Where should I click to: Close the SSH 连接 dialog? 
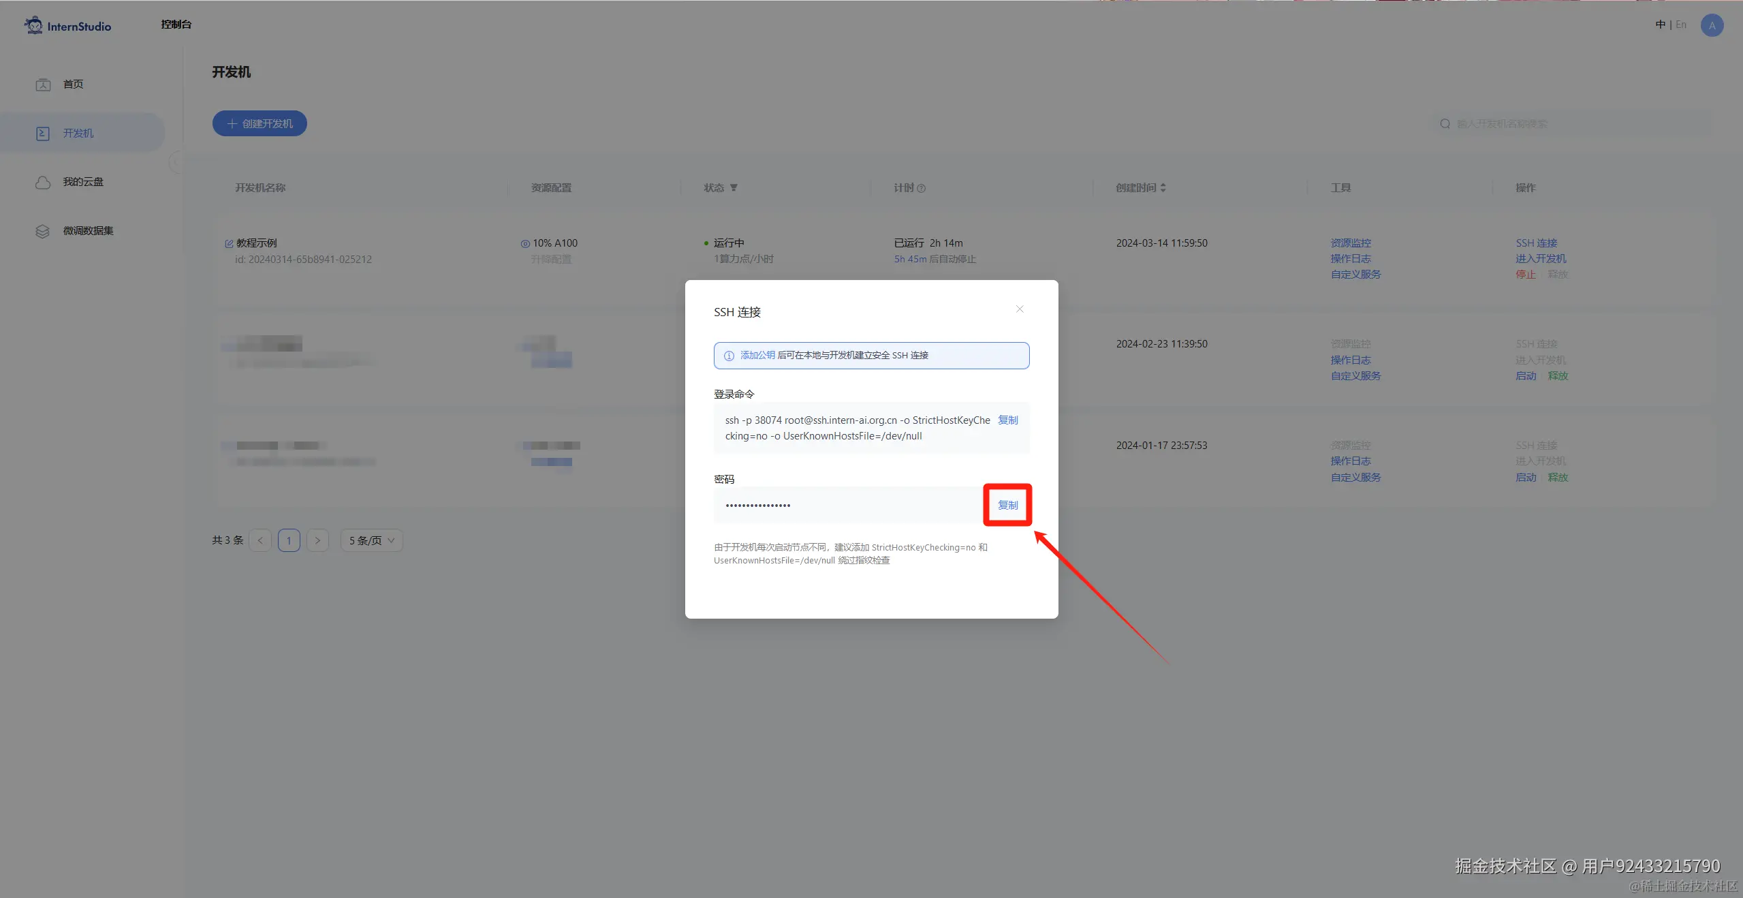tap(1020, 309)
